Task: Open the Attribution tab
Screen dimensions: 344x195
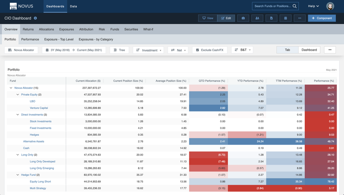Action: point(86,29)
